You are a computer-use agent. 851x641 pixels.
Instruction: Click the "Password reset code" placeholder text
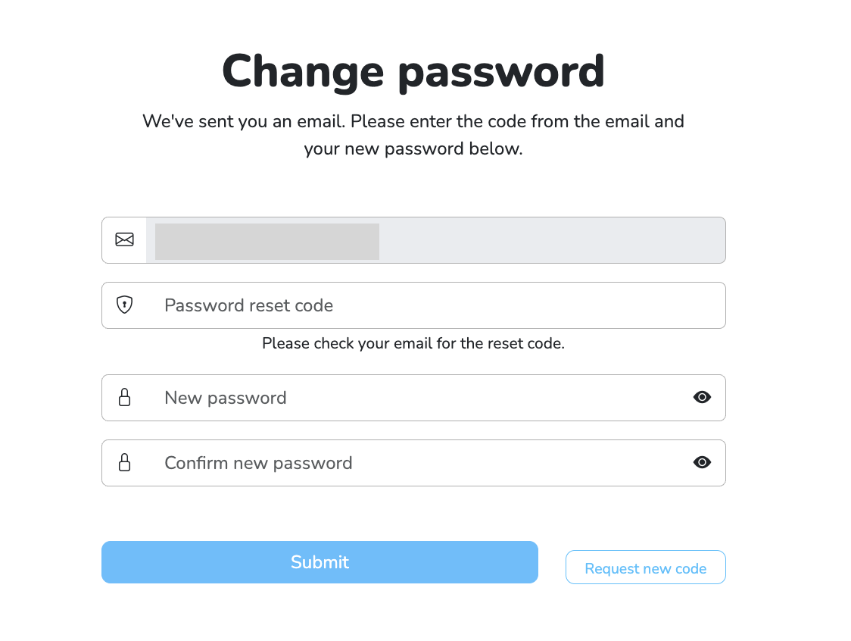(248, 305)
